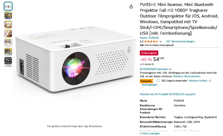Screen dimensions: 223x136
Task: View the fourth thumbnail with hand
Action: coord(8,33)
